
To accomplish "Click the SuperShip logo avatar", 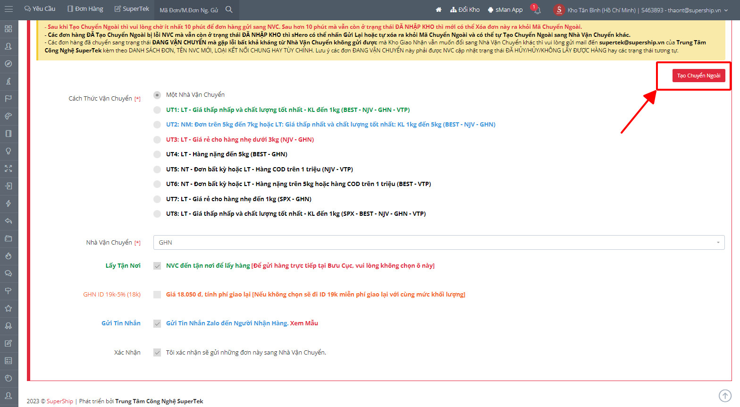I will coord(559,9).
